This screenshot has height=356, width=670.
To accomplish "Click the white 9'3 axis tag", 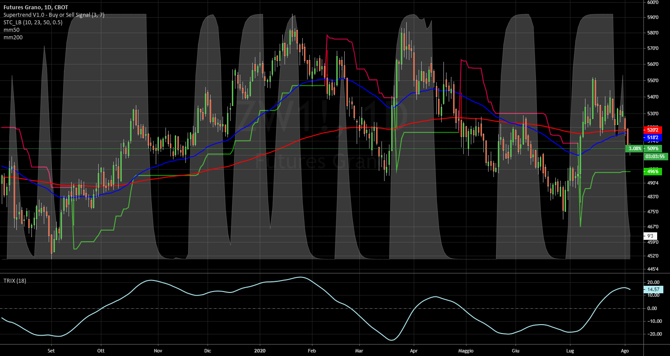I will coord(650,236).
